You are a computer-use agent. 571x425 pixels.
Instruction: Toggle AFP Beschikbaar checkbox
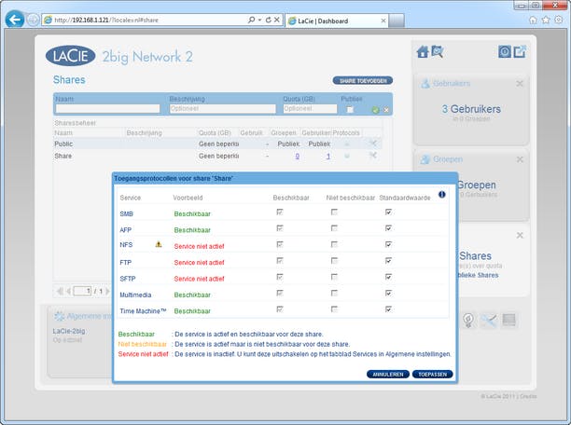point(280,228)
